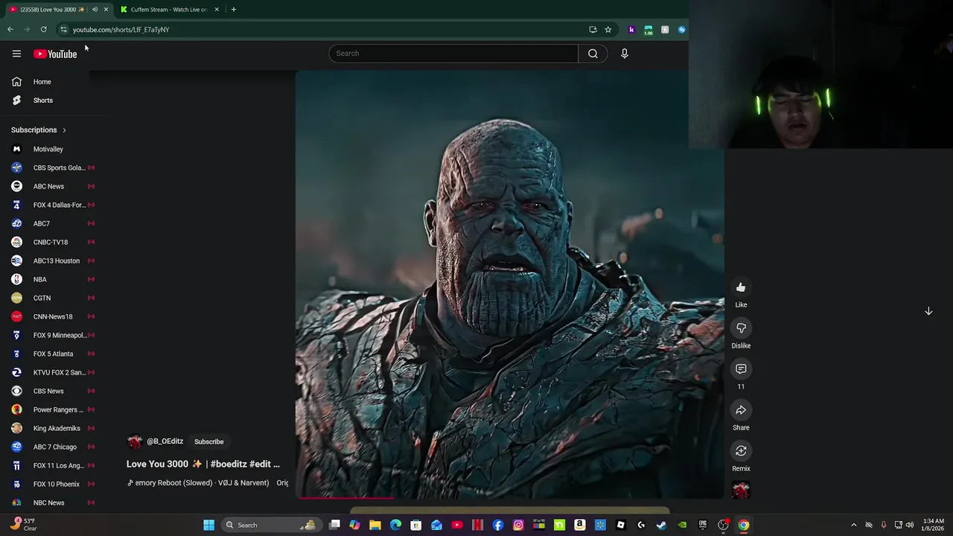This screenshot has width=953, height=536.
Task: Reload the page in Chrome
Action: point(44,30)
